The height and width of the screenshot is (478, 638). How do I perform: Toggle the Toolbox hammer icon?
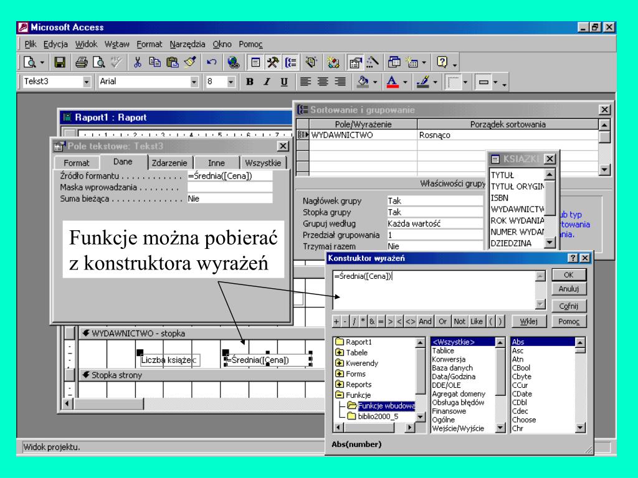273,62
